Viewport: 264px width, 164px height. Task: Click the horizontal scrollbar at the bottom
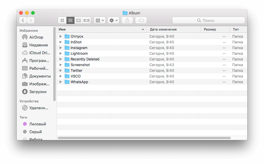[144, 138]
